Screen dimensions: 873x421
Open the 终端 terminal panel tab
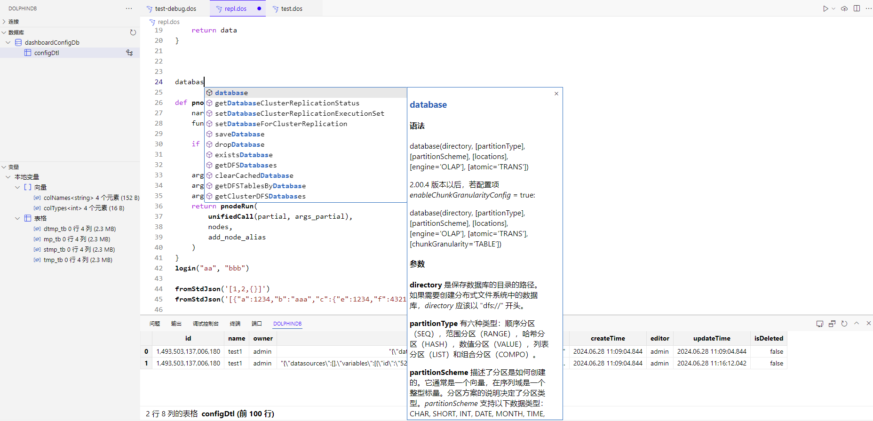(x=235, y=324)
